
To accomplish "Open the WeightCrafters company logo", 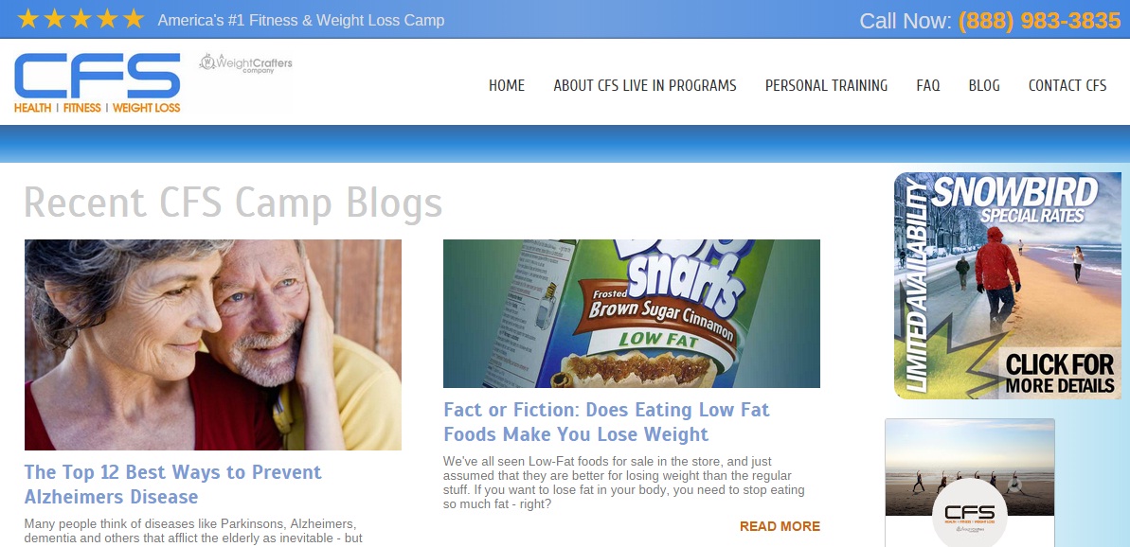I will (x=245, y=63).
